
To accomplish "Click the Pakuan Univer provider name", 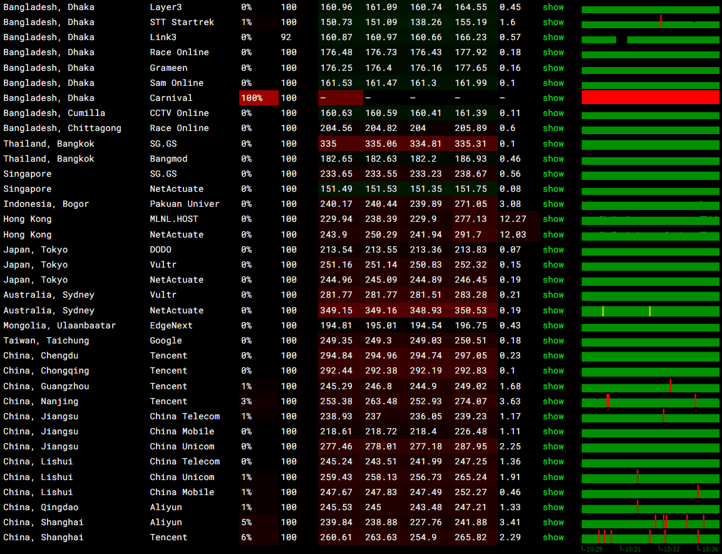I will pyautogui.click(x=184, y=204).
